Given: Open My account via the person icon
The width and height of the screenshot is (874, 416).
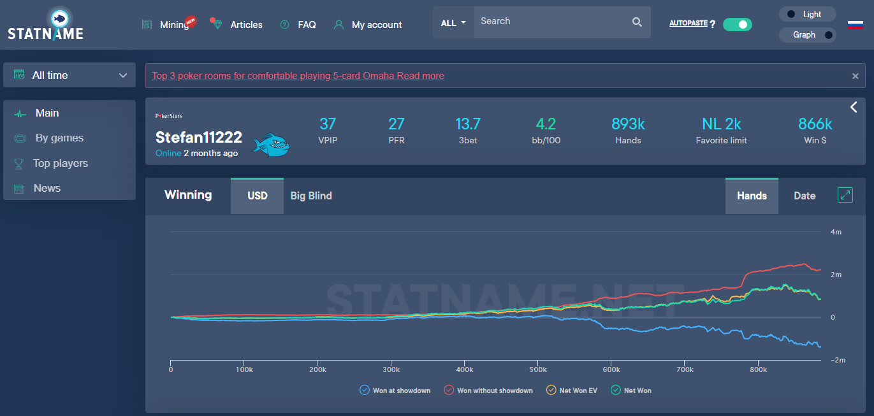Looking at the screenshot, I should pyautogui.click(x=338, y=24).
